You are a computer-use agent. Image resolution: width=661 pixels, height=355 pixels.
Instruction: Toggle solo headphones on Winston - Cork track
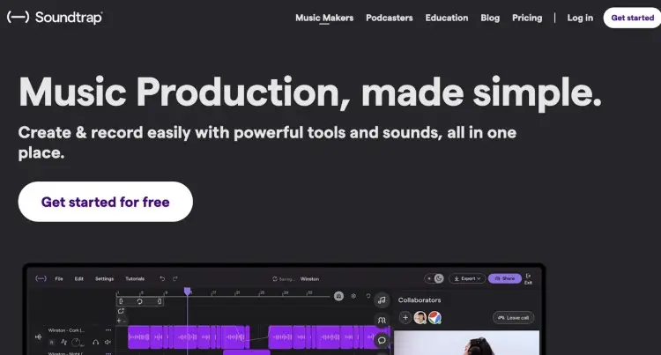pos(96,343)
